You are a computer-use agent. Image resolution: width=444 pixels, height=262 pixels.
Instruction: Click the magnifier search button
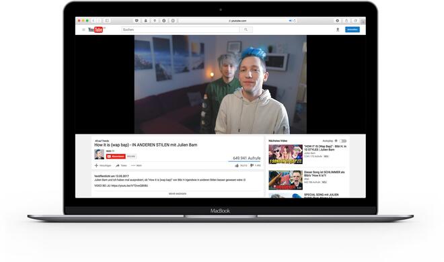tap(246, 30)
